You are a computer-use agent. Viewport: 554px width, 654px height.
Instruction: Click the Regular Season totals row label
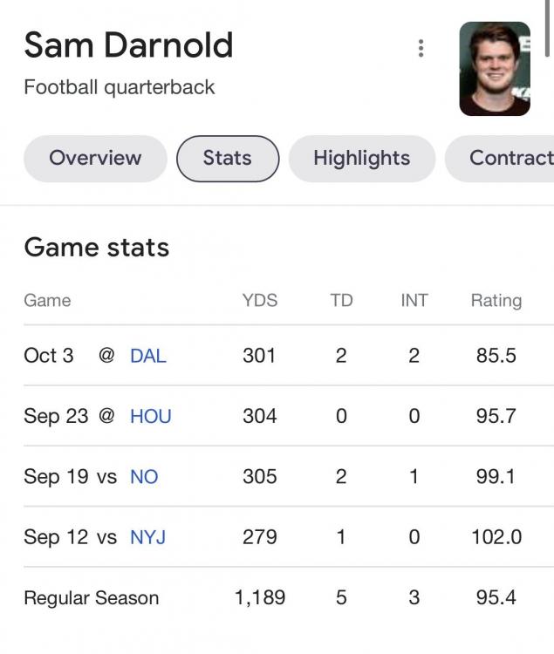point(92,598)
